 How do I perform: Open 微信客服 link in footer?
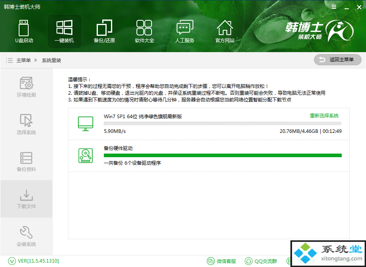(x=226, y=261)
